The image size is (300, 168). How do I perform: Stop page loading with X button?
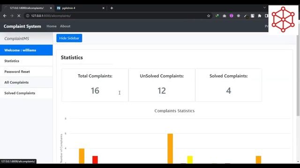(19, 16)
